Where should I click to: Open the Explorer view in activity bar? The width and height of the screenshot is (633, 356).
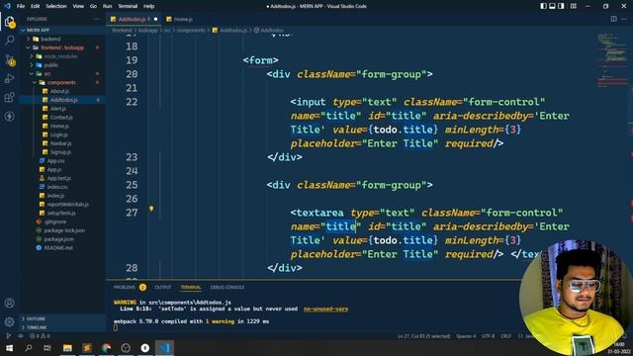pos(10,22)
